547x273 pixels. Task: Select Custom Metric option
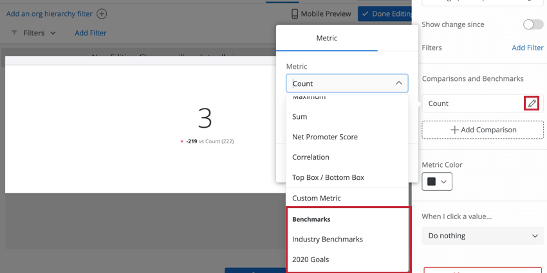(347, 198)
